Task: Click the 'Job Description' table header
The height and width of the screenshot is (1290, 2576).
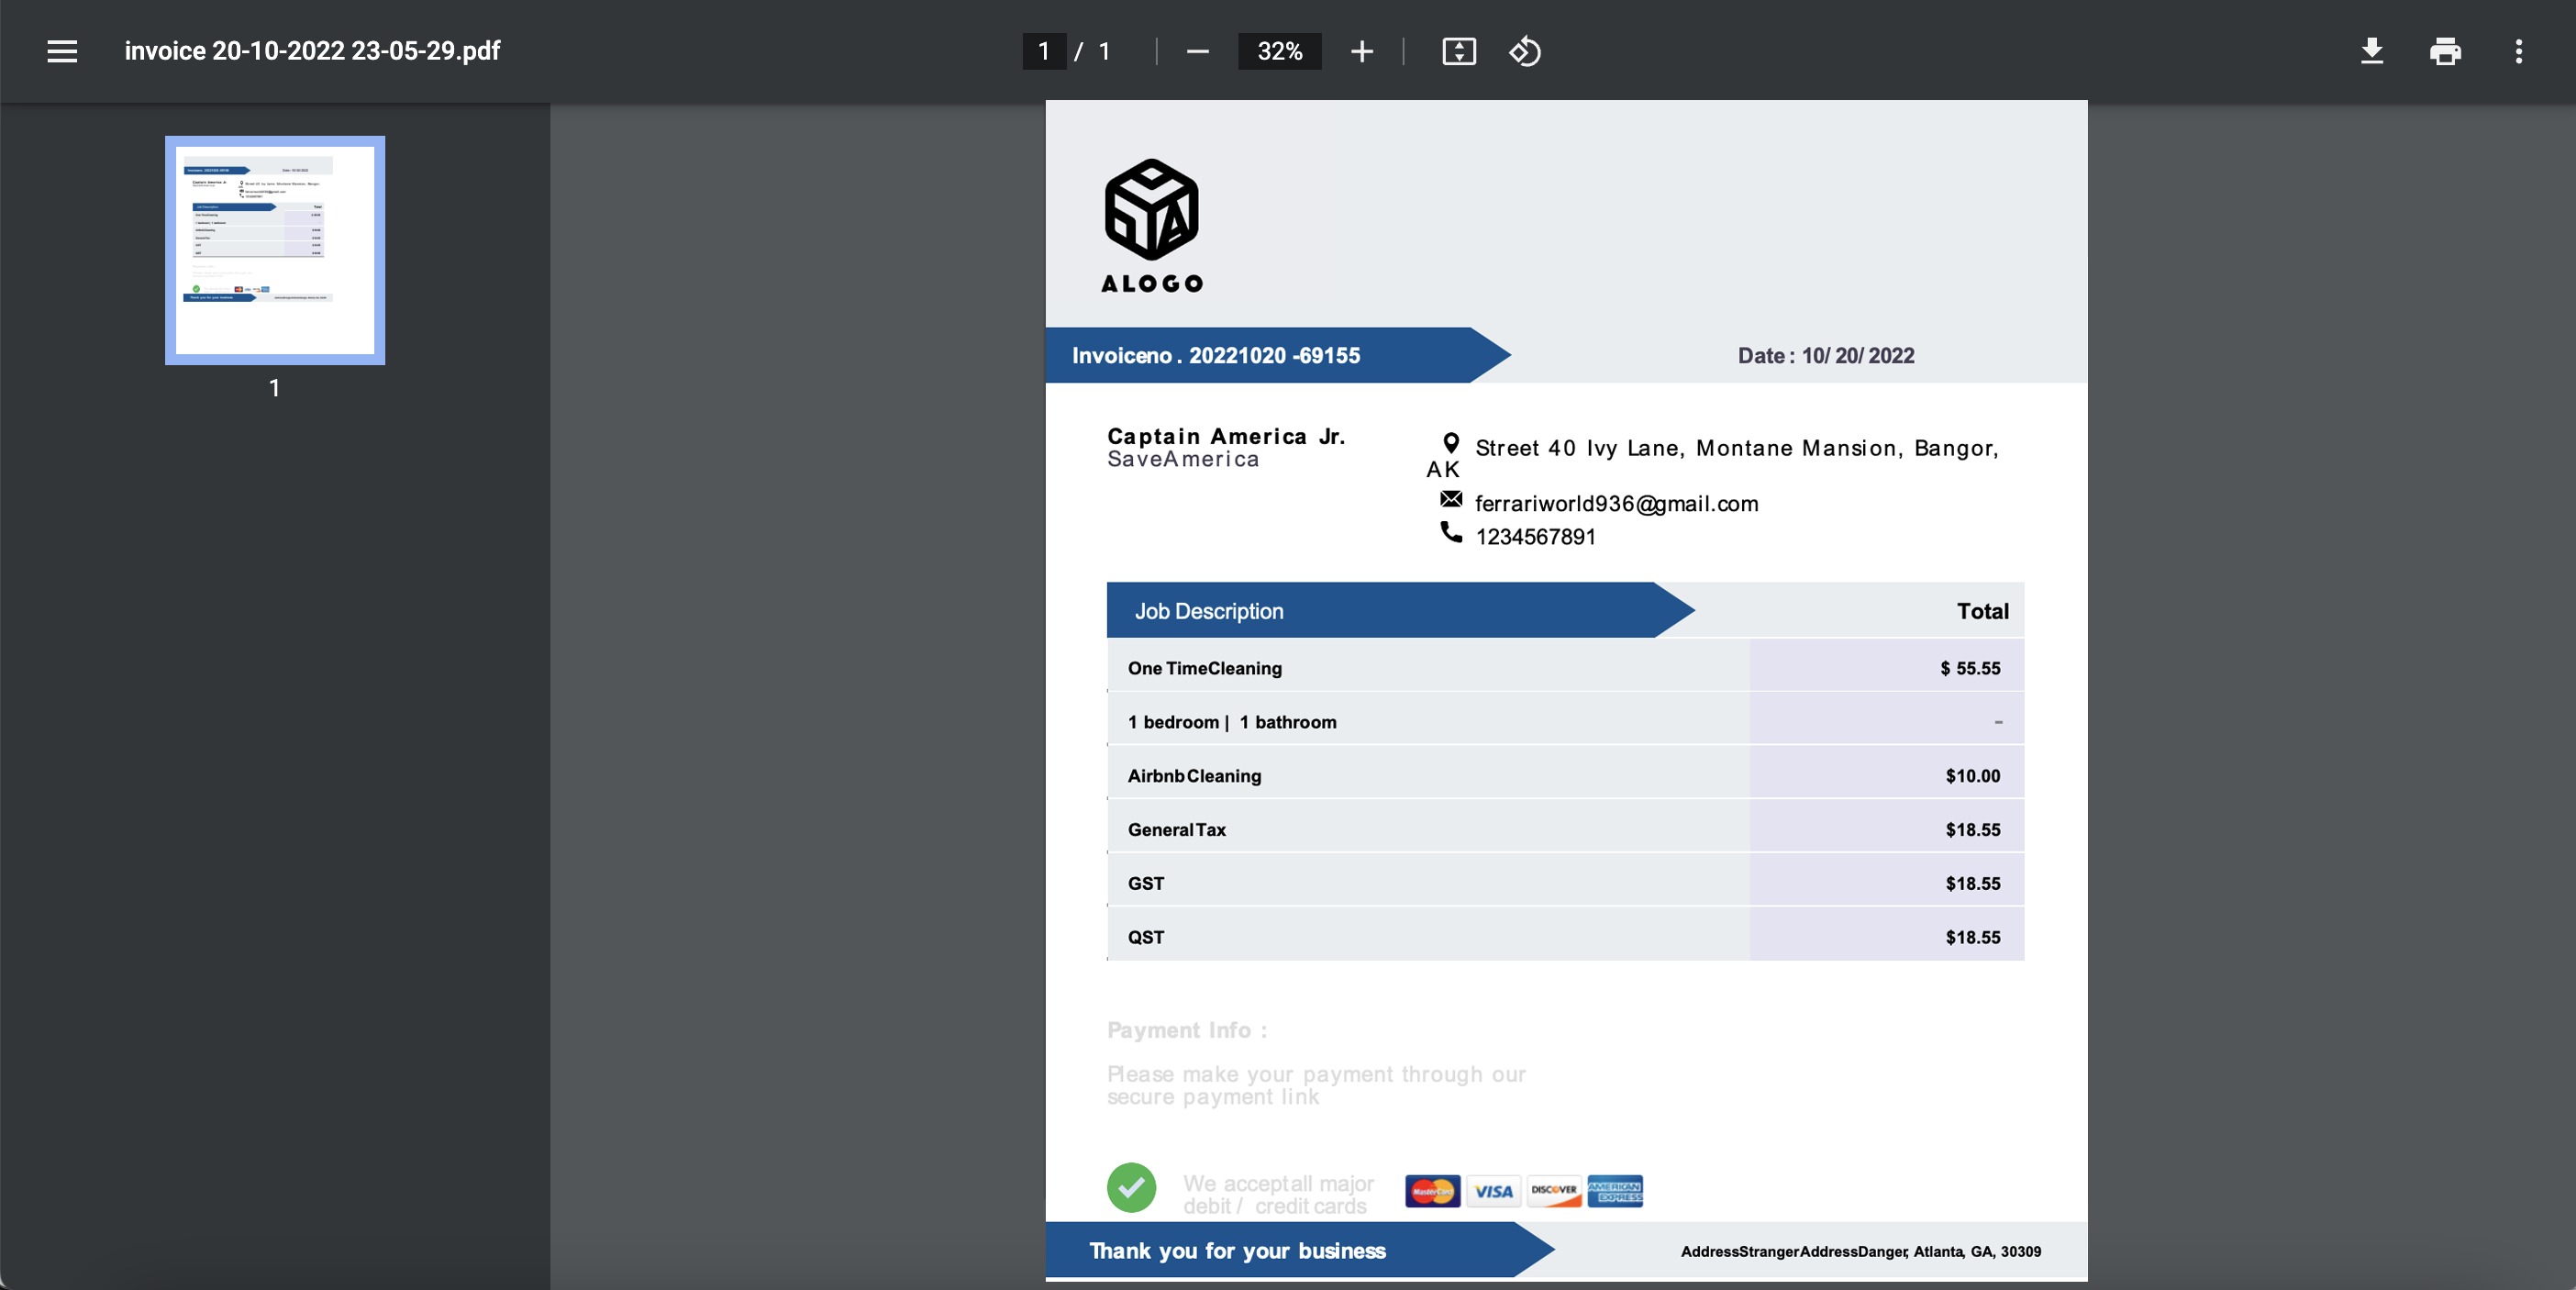Action: point(1209,611)
